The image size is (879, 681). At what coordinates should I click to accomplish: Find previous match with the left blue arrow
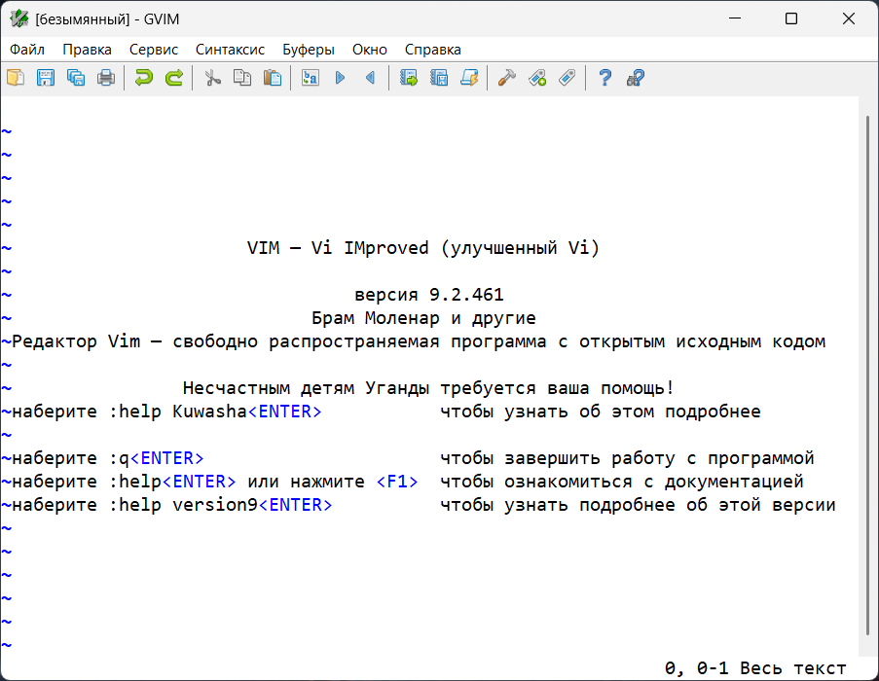pos(371,77)
